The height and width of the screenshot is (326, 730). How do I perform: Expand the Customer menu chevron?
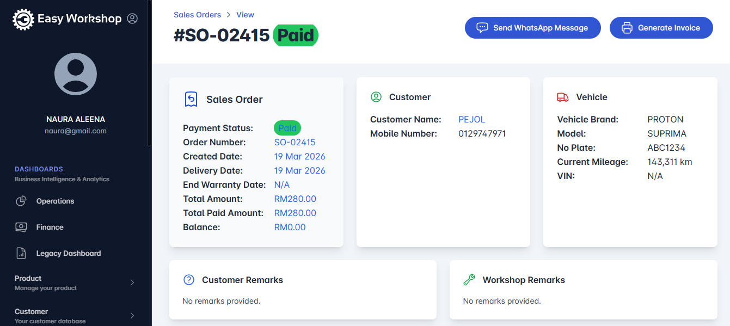[132, 316]
